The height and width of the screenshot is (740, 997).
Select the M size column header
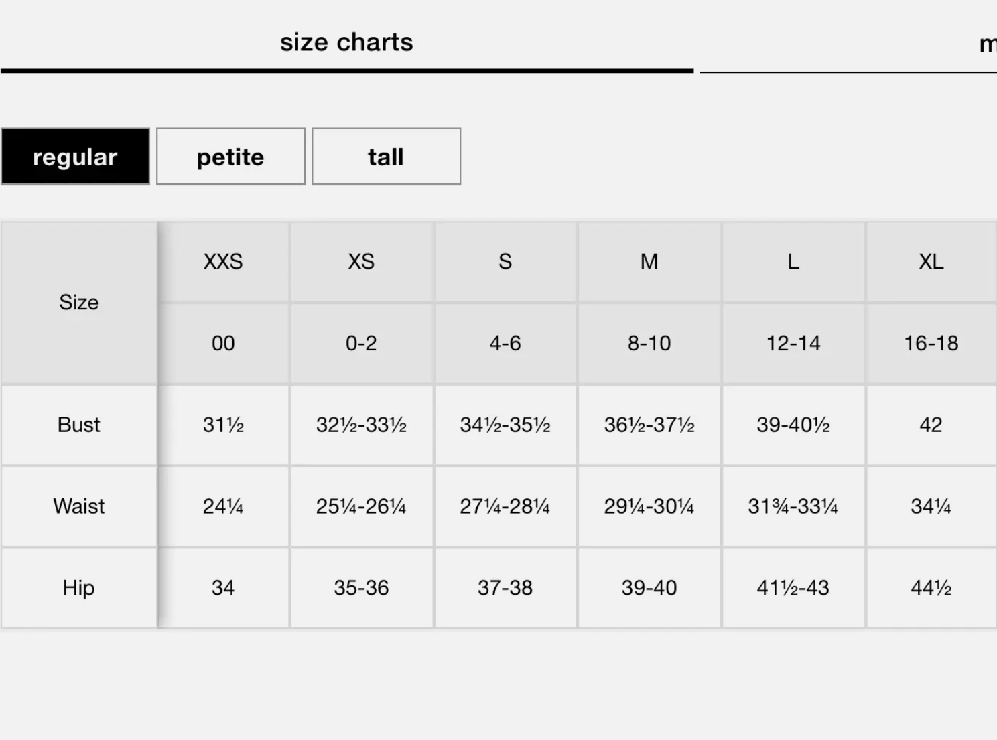pos(649,261)
